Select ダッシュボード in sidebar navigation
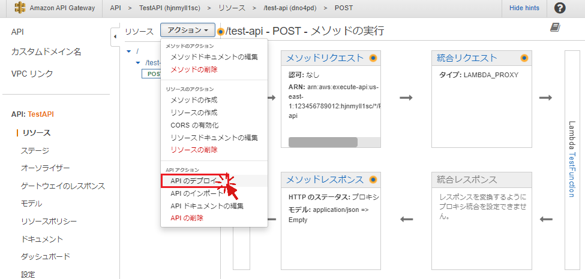The image size is (585, 279). click(46, 257)
